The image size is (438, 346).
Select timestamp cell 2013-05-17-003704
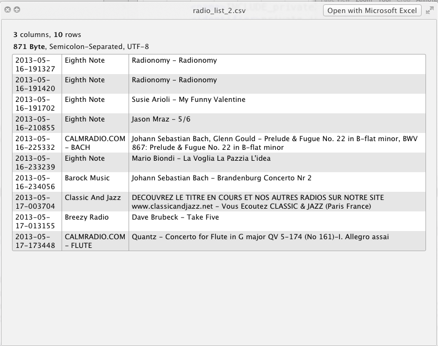[x=37, y=202]
